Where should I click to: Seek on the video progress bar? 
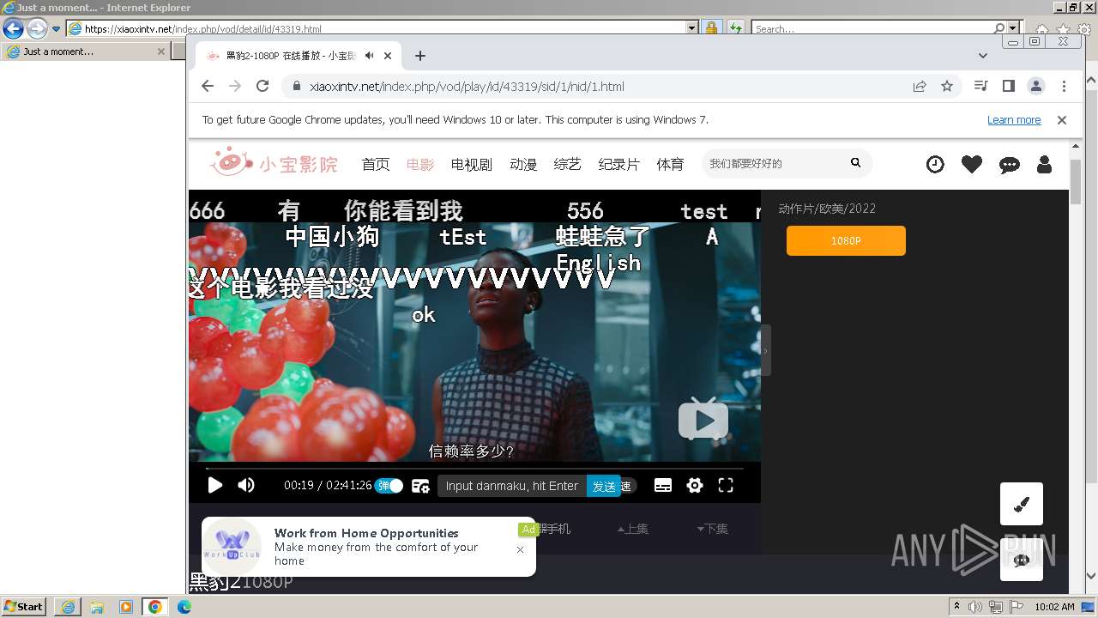pyautogui.click(x=474, y=468)
